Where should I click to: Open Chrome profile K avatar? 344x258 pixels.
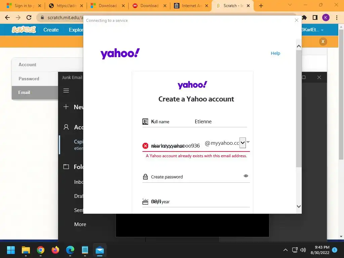pyautogui.click(x=326, y=17)
